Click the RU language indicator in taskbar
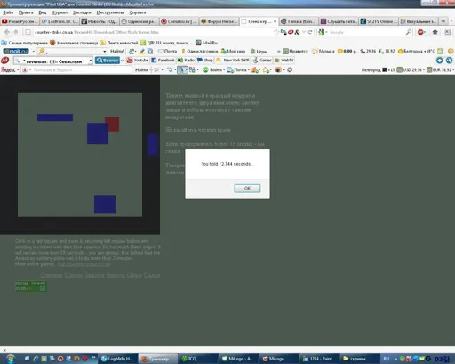This screenshot has height=364, width=455. pos(387,359)
